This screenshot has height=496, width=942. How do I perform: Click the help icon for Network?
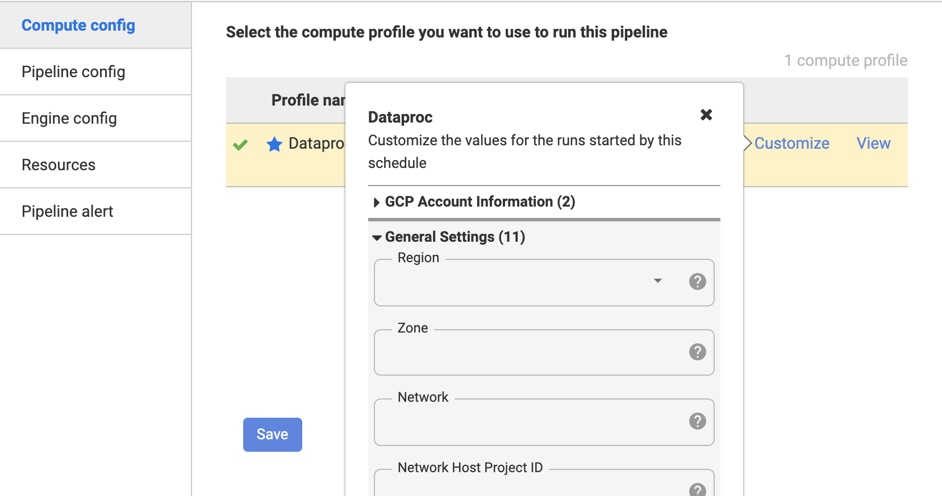697,421
